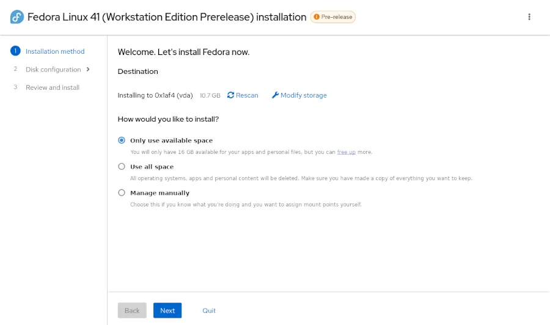Go to the Installation method step
Image resolution: width=550 pixels, height=325 pixels.
[x=55, y=51]
